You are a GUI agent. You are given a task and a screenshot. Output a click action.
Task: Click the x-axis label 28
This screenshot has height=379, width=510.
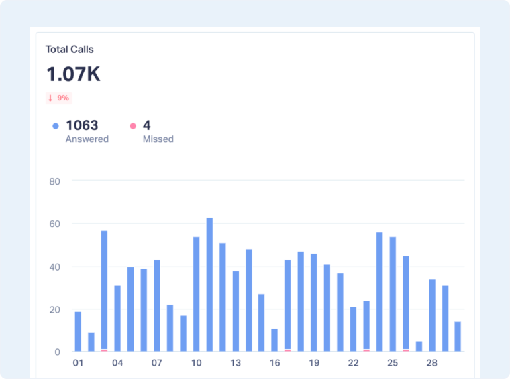(x=432, y=363)
